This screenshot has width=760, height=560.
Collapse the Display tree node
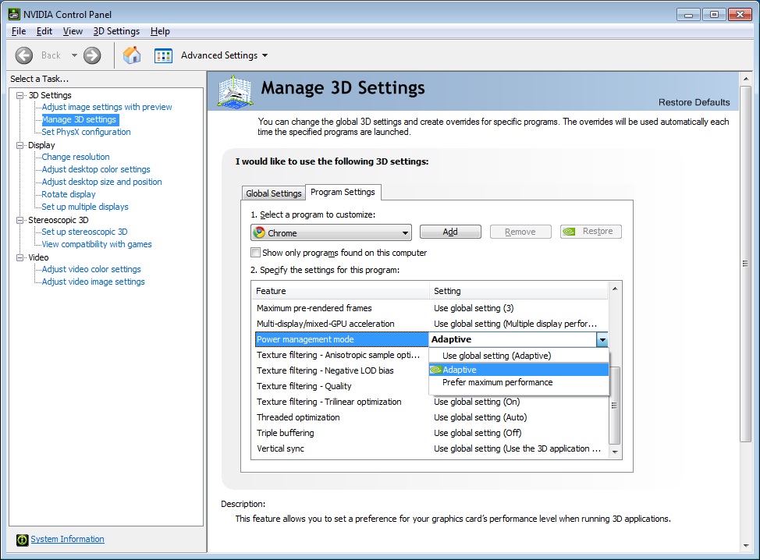coord(20,145)
